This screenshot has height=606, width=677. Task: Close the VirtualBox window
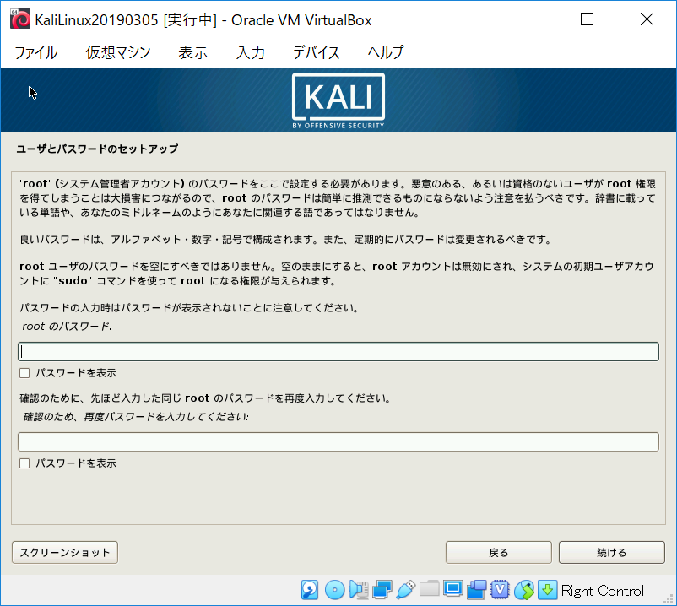pyautogui.click(x=647, y=19)
